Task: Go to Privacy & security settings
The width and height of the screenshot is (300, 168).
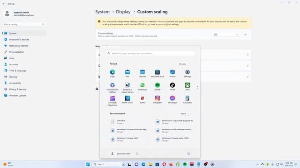Action: click(24, 89)
